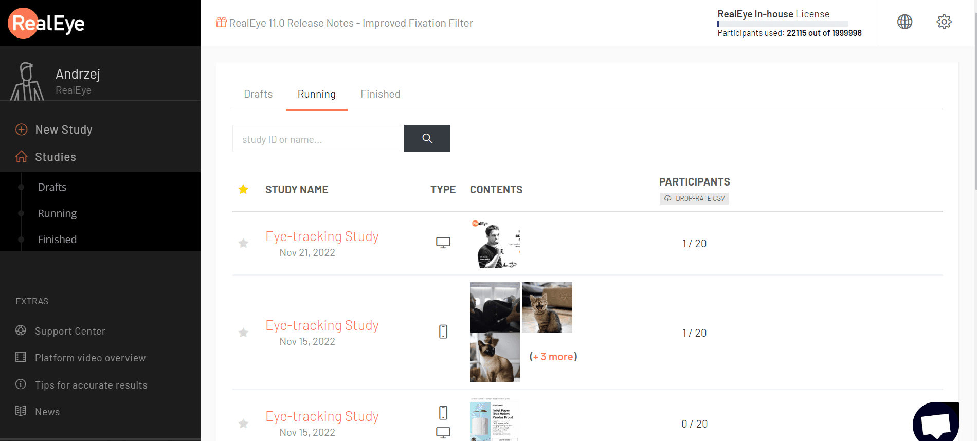The height and width of the screenshot is (441, 977).
Task: Click the search magnifier button
Action: [x=427, y=138]
